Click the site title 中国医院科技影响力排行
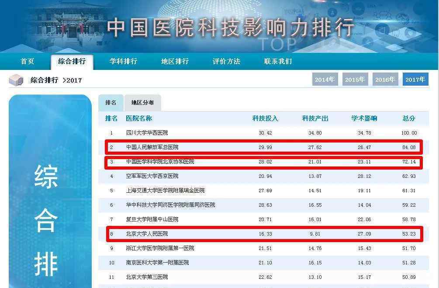This screenshot has height=288, width=439. 230,28
